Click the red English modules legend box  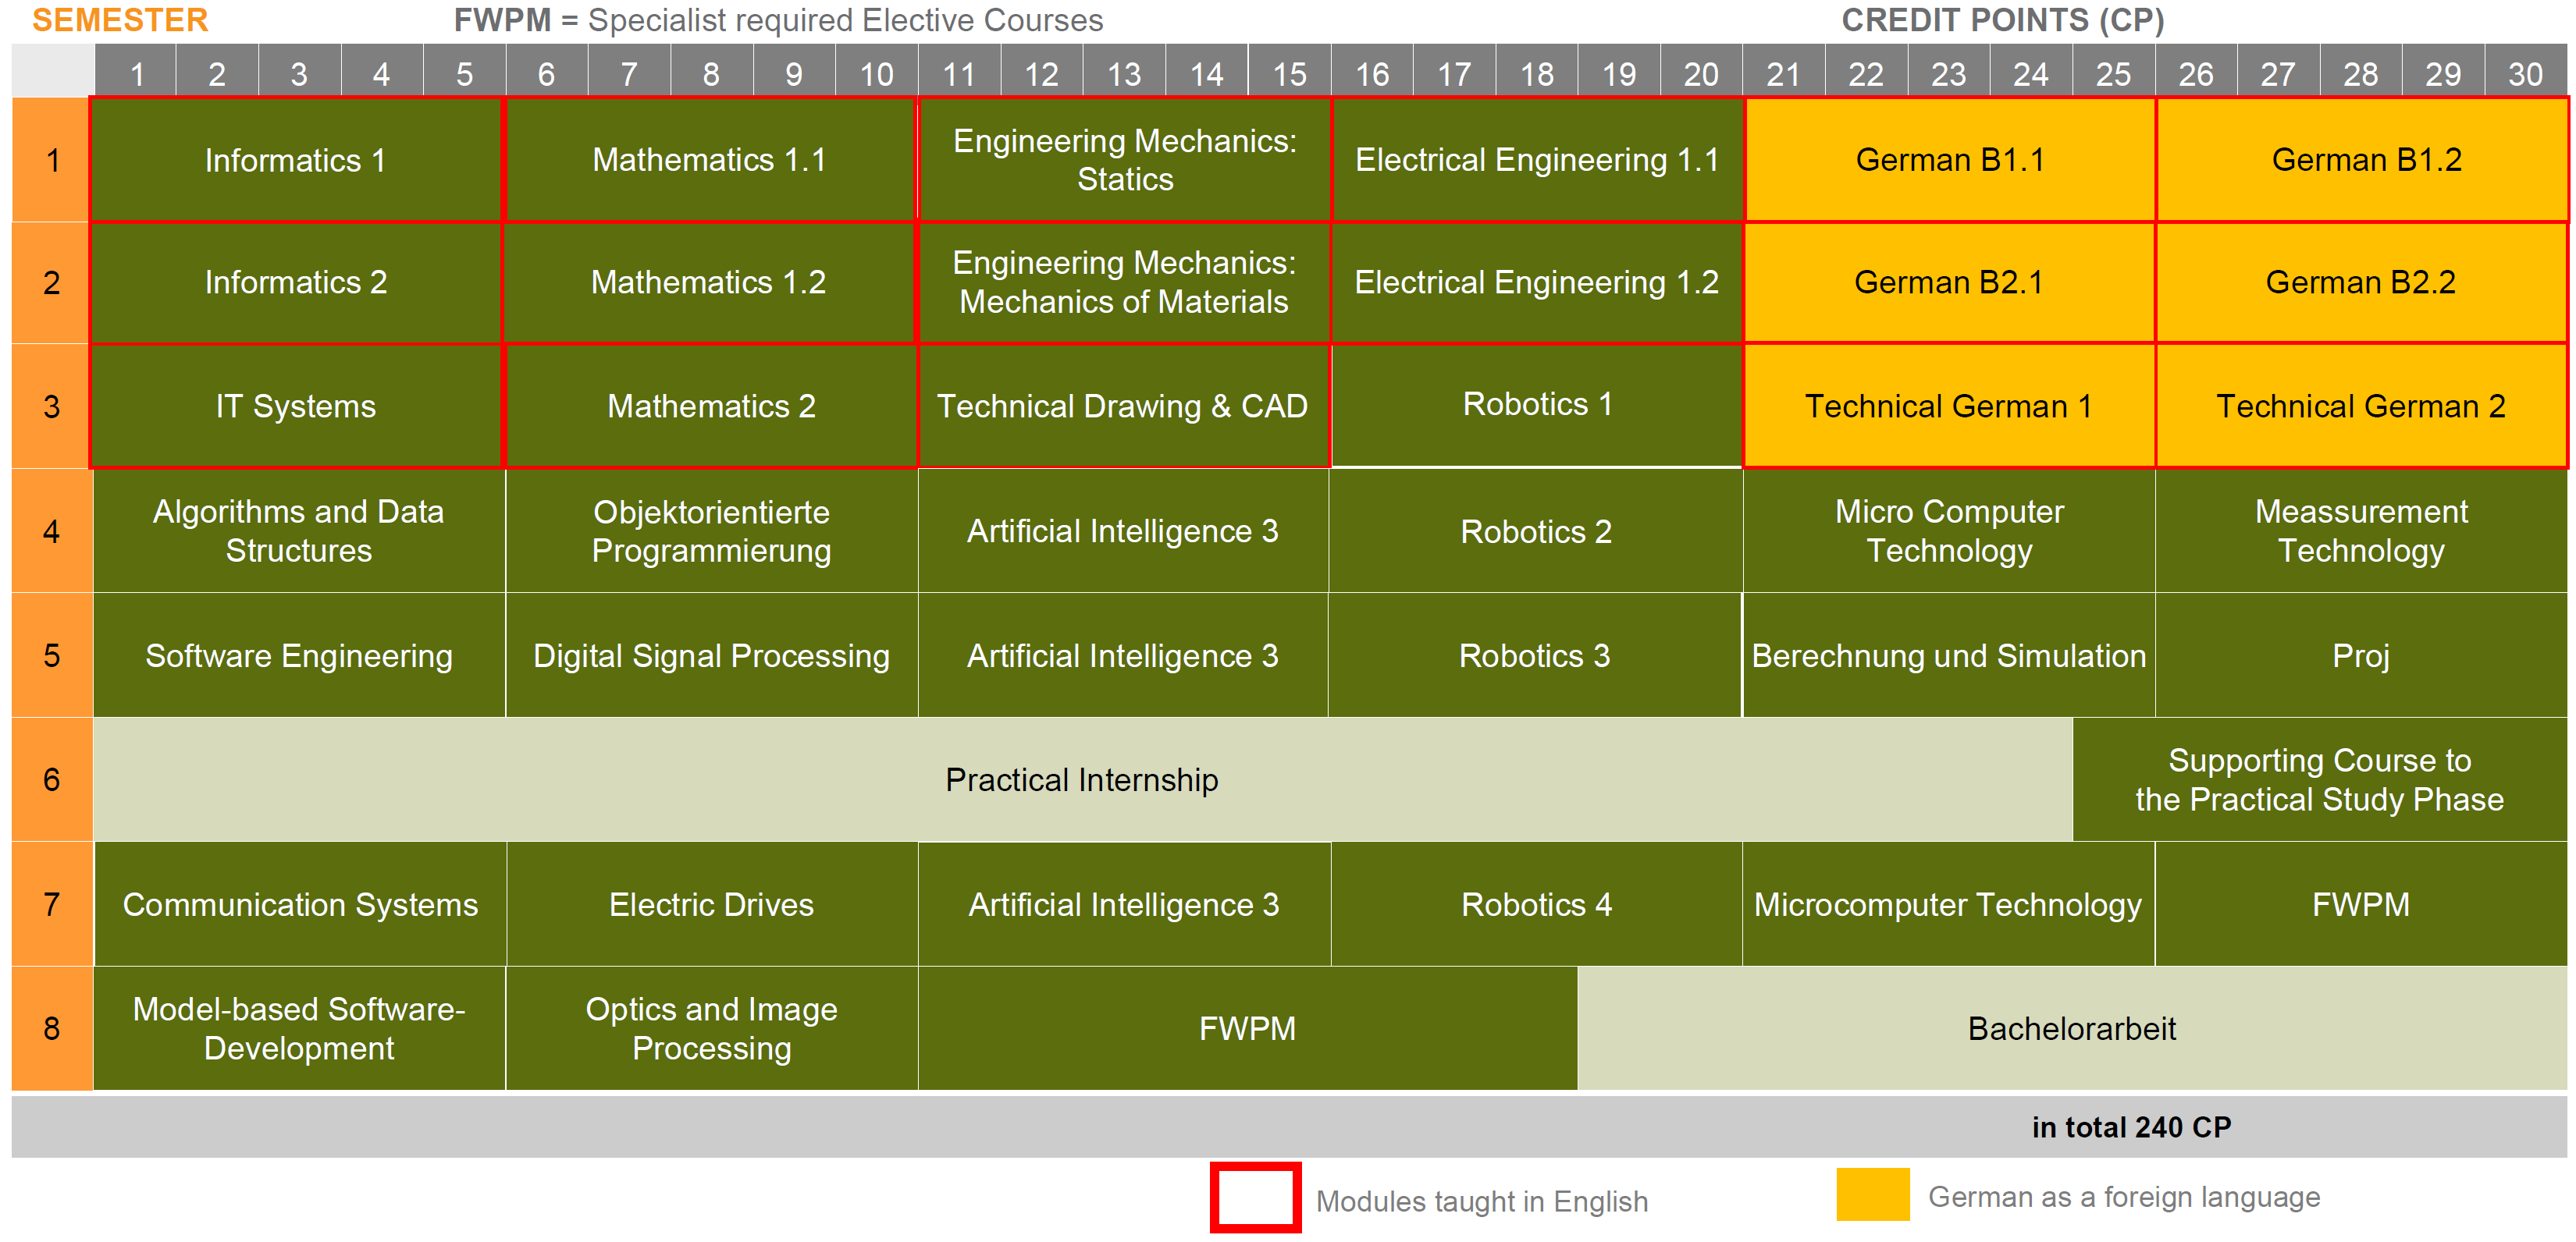click(1255, 1197)
